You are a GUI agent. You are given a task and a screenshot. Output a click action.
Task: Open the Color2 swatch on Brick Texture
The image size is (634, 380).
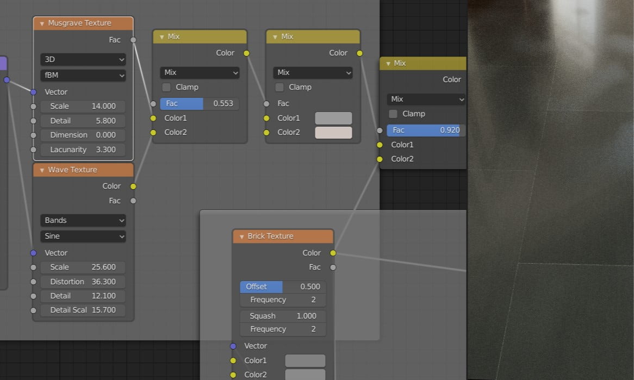(305, 375)
